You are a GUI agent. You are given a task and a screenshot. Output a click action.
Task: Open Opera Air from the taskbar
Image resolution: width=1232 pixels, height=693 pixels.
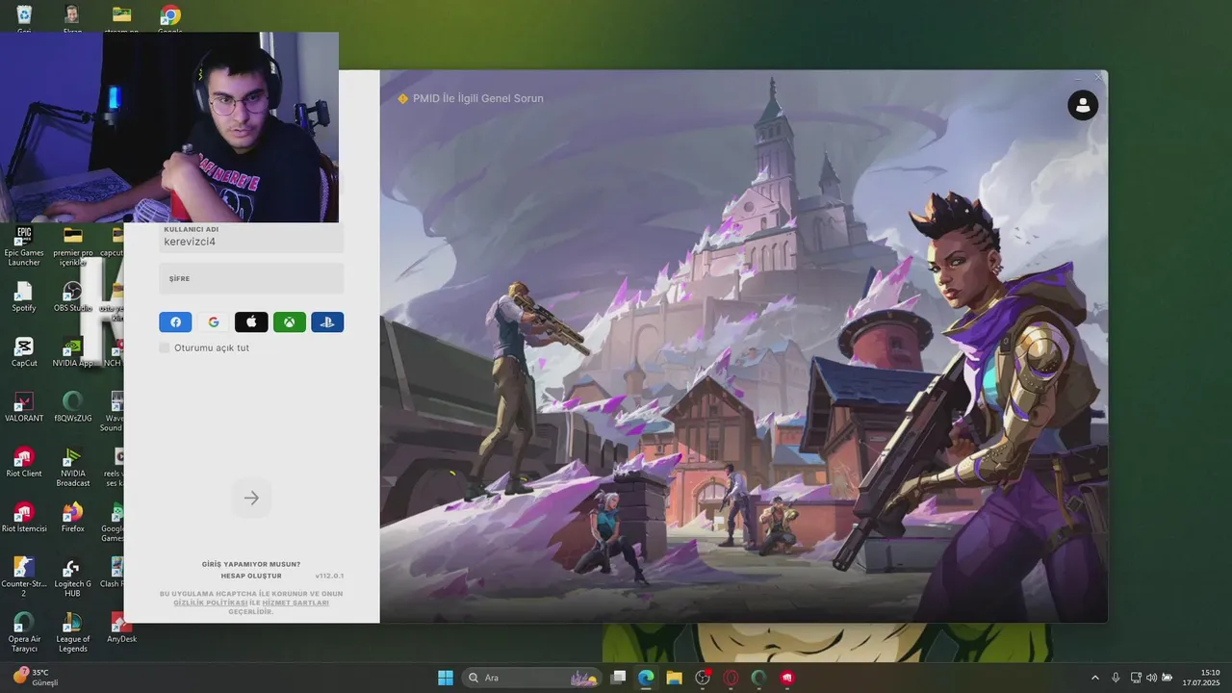pos(758,678)
